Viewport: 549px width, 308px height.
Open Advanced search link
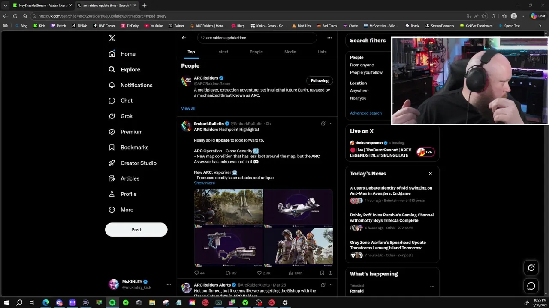click(x=366, y=113)
